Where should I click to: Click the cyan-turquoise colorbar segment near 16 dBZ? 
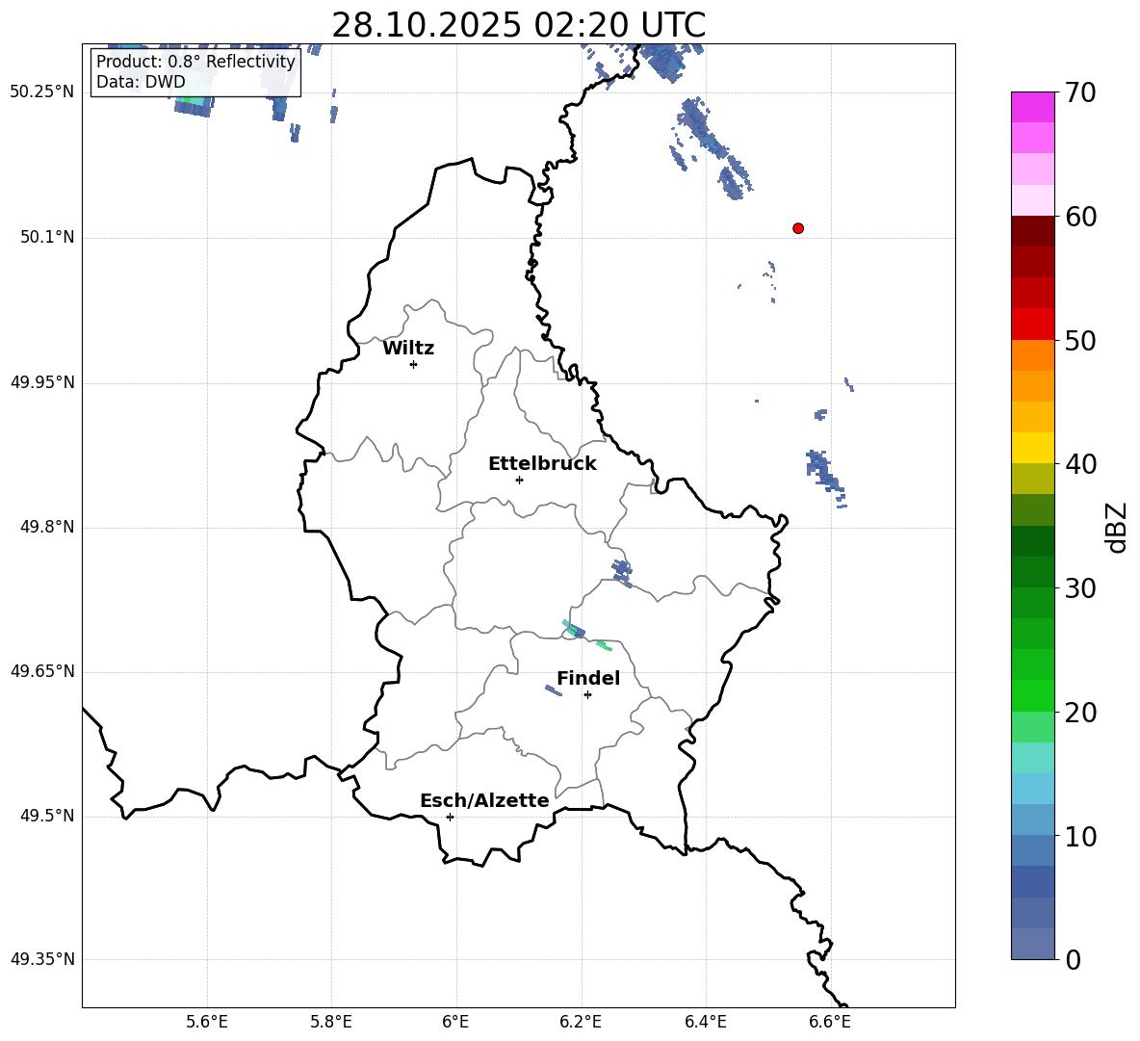(x=1032, y=758)
